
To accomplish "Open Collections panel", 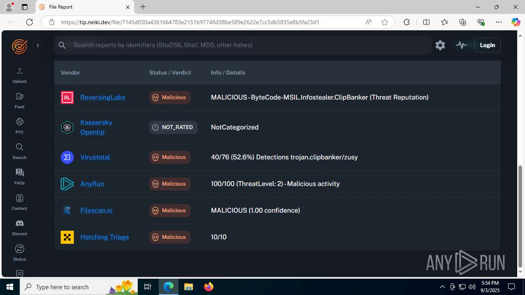I will pos(463,22).
